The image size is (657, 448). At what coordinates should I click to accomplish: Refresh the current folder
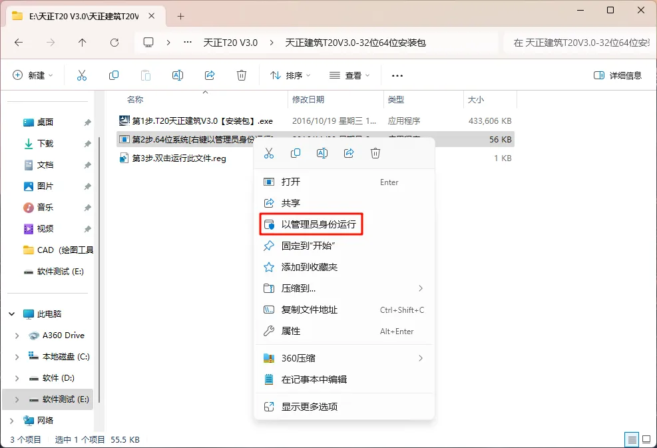[x=114, y=43]
